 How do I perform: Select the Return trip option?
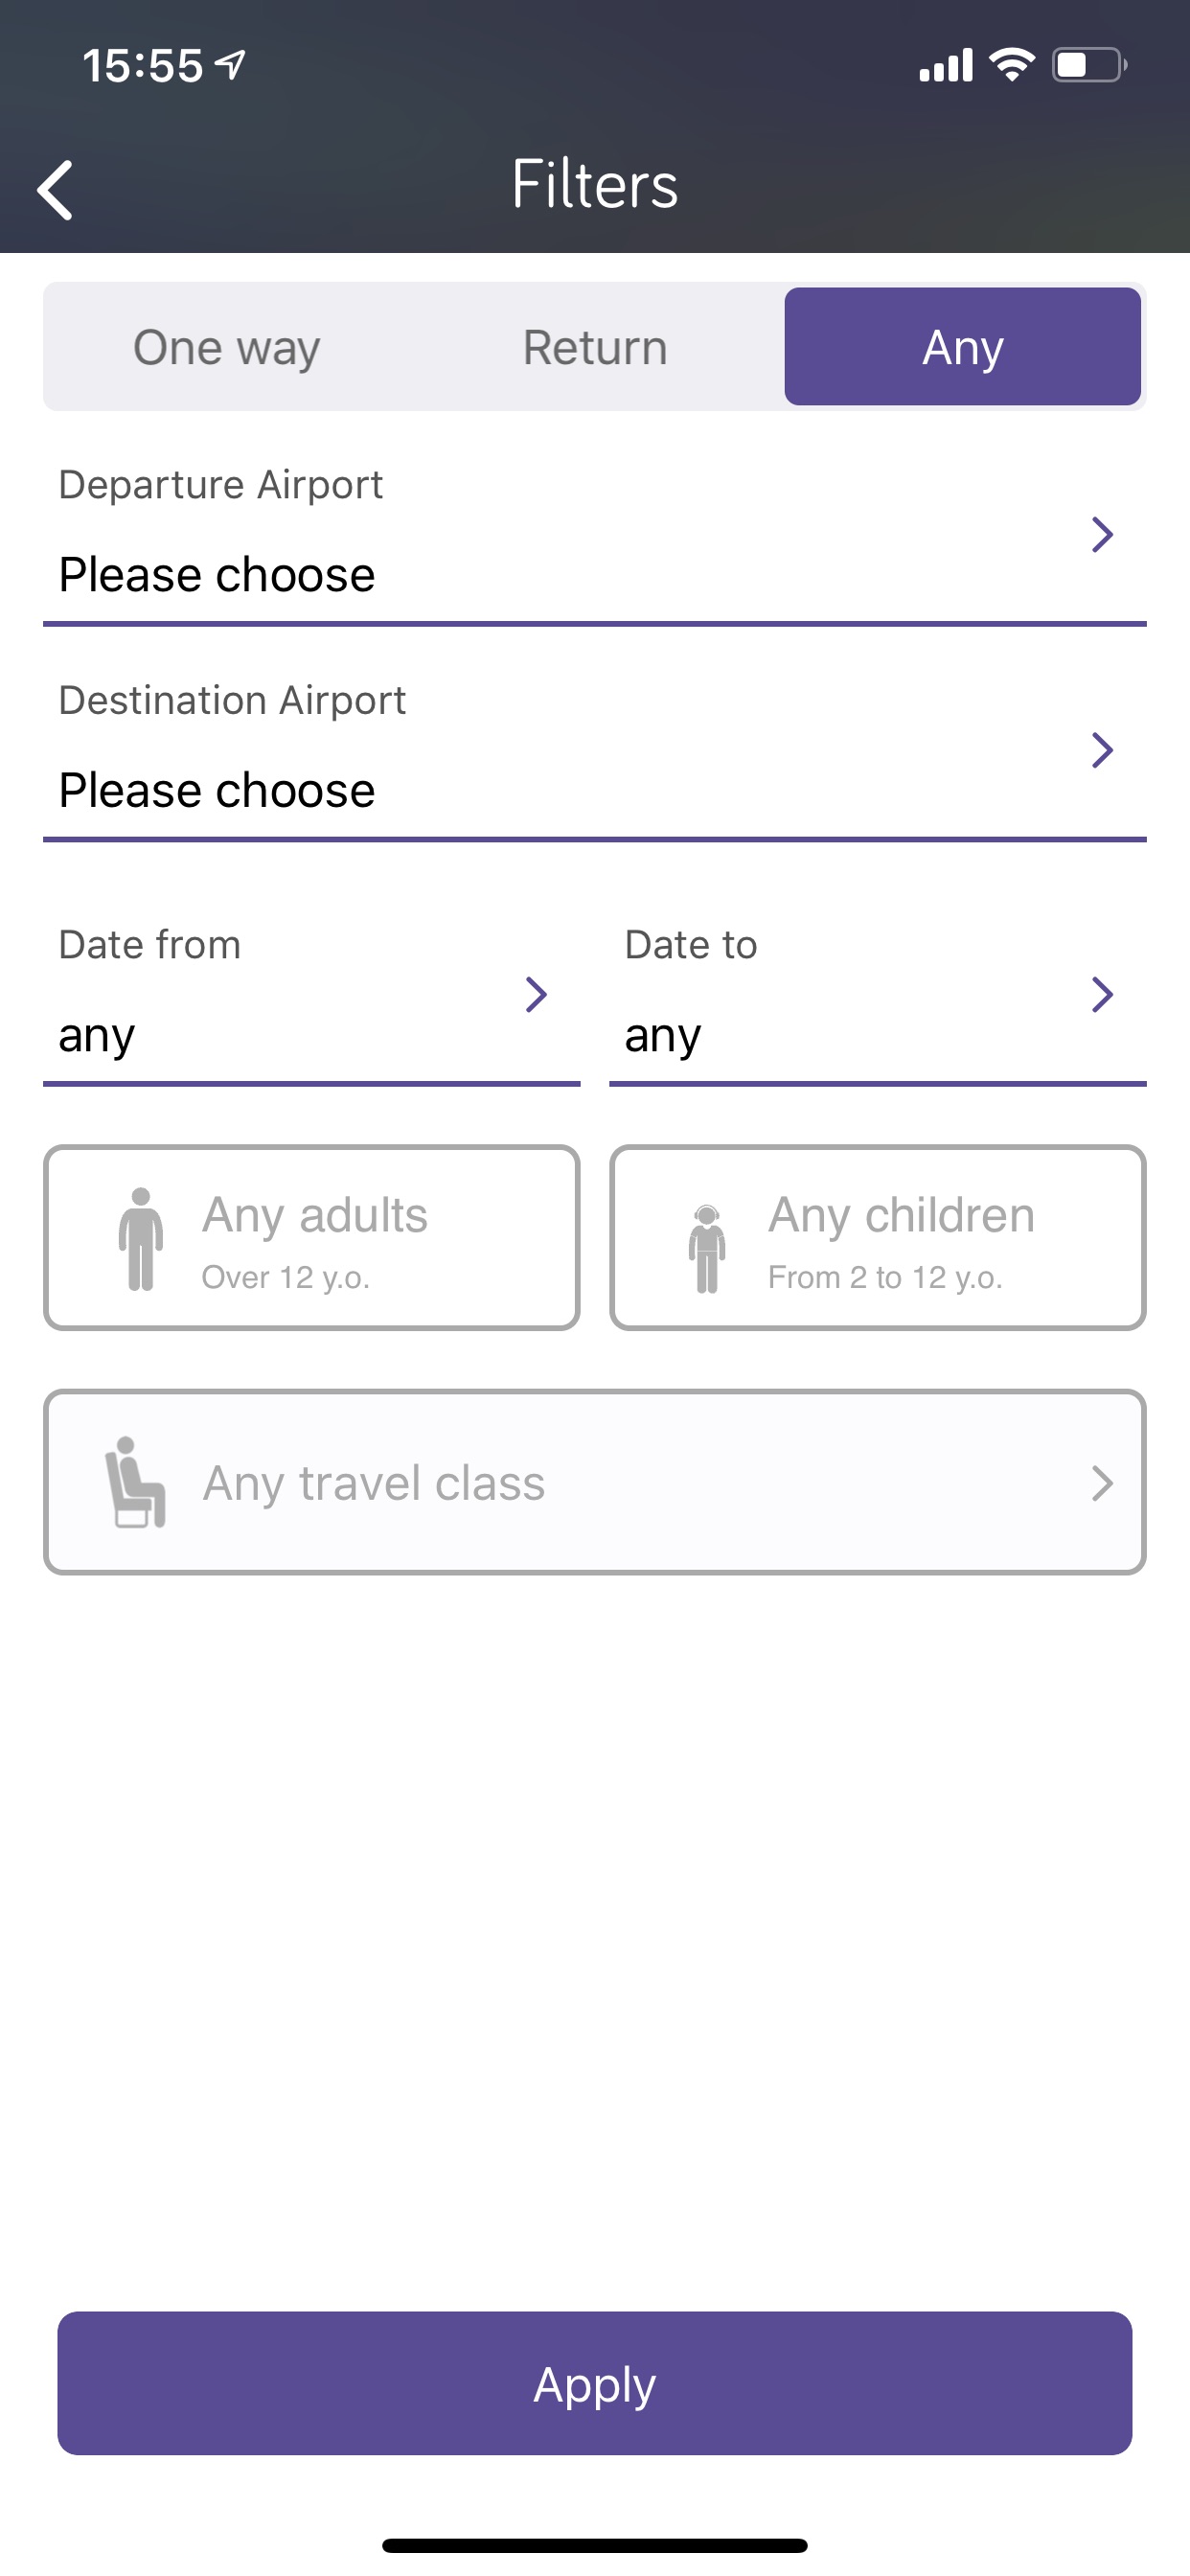coord(595,347)
